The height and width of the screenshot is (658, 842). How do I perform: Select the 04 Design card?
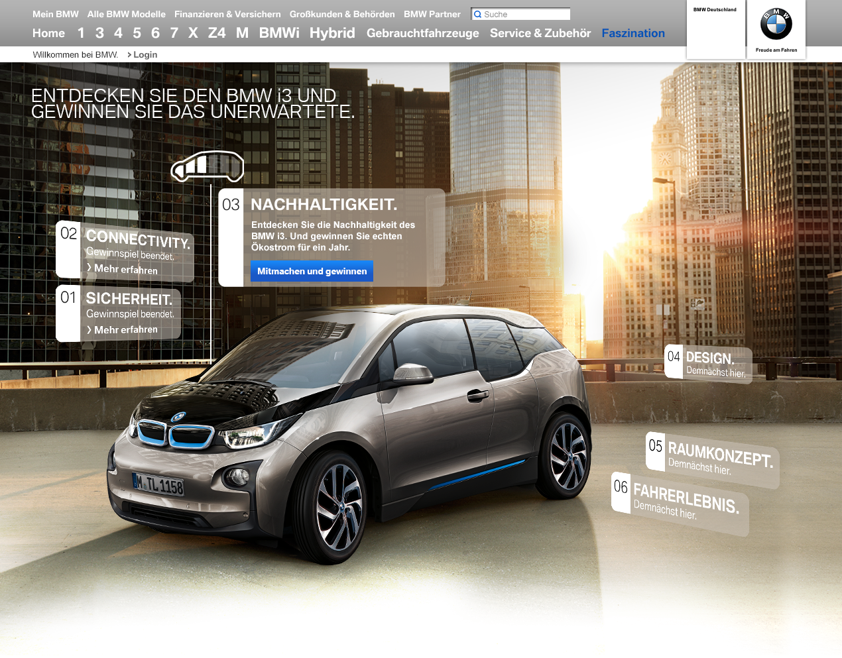pos(708,364)
